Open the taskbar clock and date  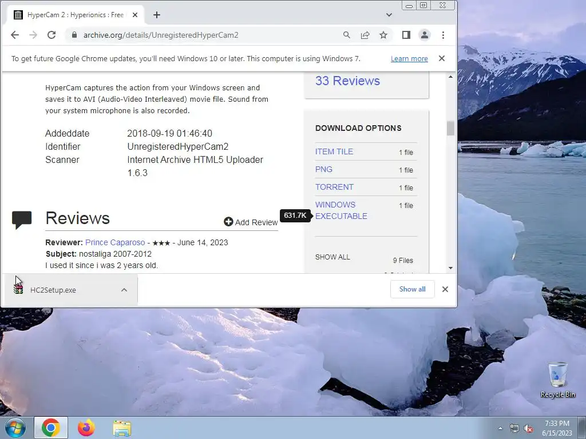557,428
